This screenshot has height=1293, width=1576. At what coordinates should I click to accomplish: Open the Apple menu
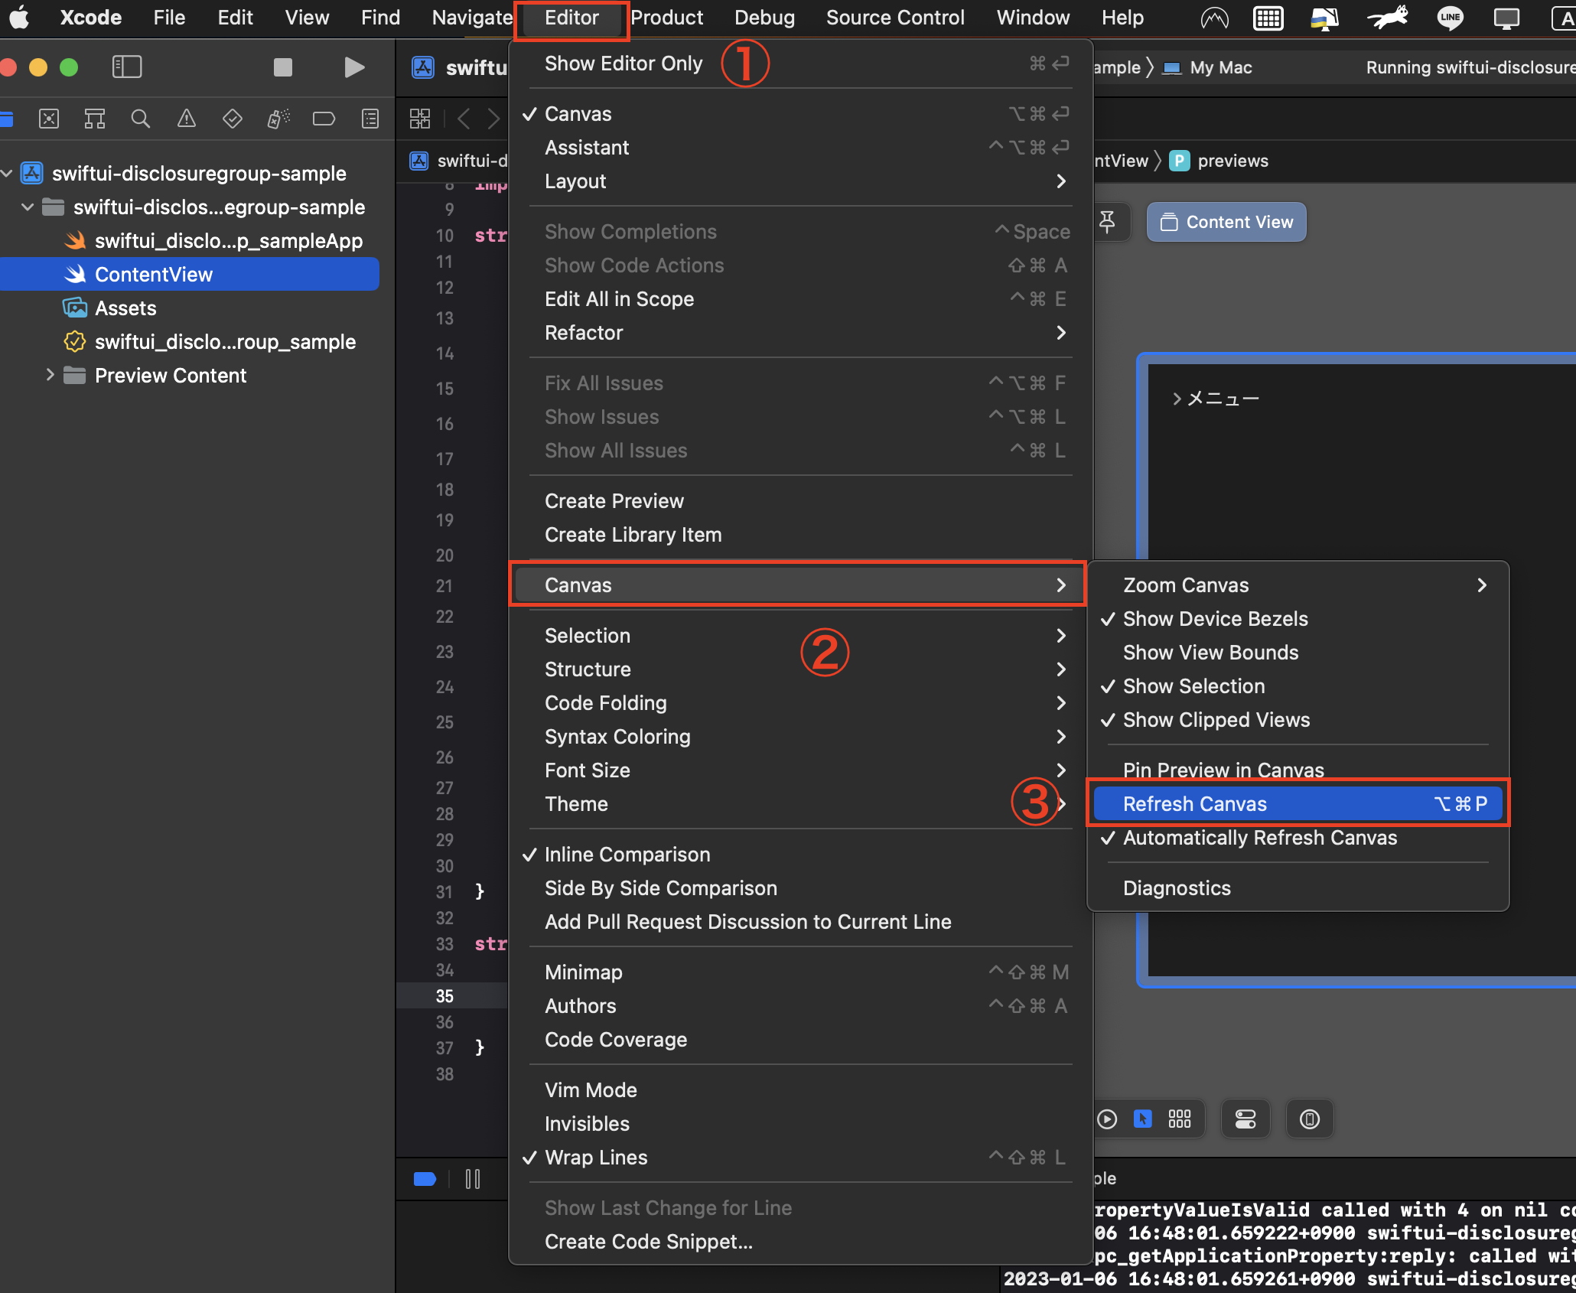tap(20, 17)
